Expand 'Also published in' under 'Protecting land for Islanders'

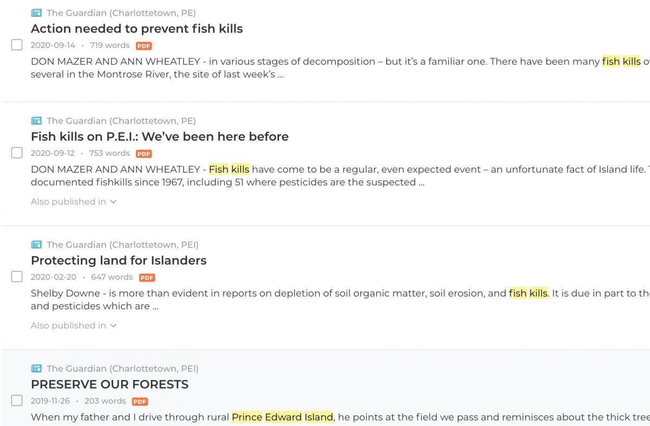(74, 326)
